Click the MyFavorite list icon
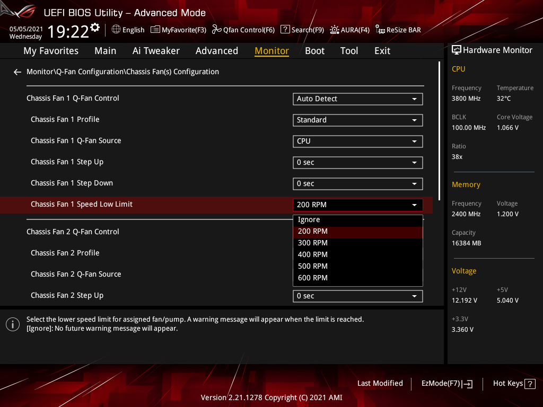This screenshot has width=543, height=407. click(x=155, y=30)
